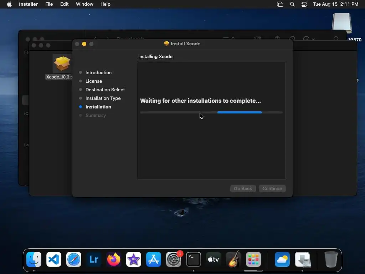Viewport: 365px width, 274px height.
Task: Open Firefox from the Dock
Action: click(114, 259)
